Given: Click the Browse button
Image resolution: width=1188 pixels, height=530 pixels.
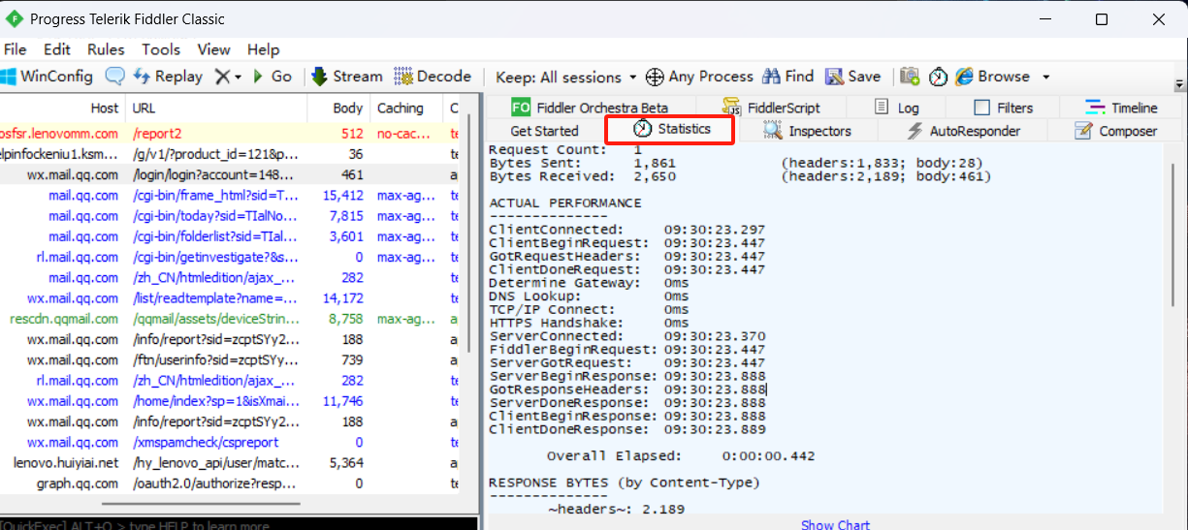Looking at the screenshot, I should coord(992,77).
